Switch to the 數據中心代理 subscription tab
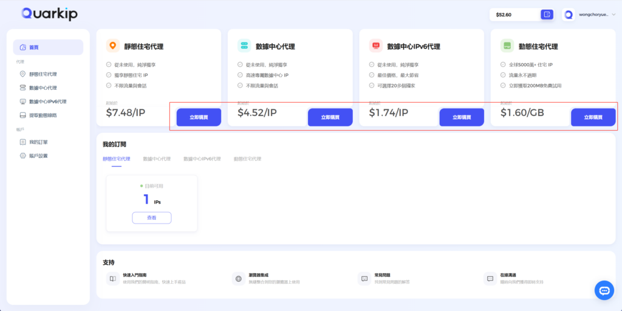 click(x=157, y=159)
